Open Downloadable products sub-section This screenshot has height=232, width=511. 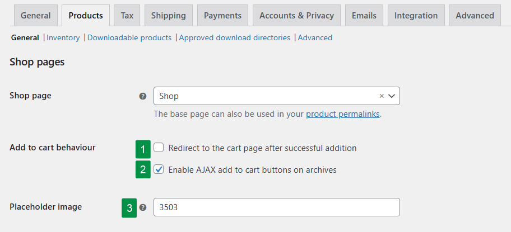pos(129,37)
